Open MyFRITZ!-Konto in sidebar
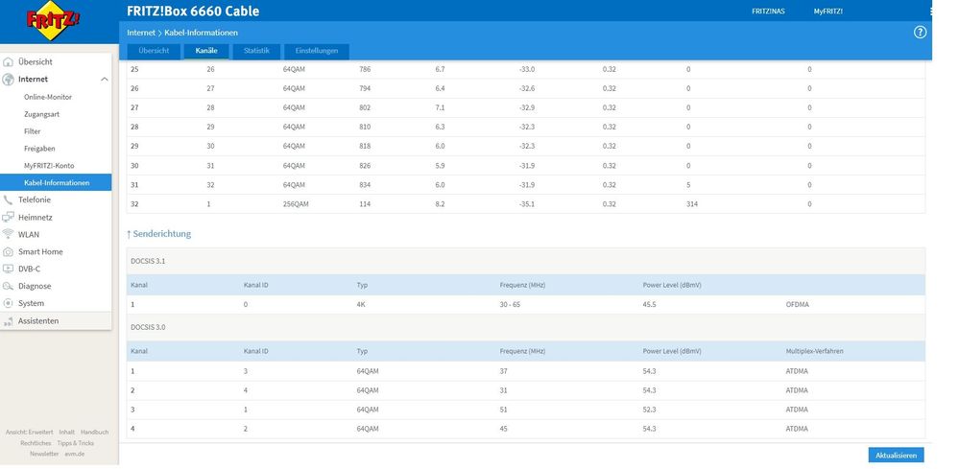Viewport: 959px width, 469px height. pos(49,166)
